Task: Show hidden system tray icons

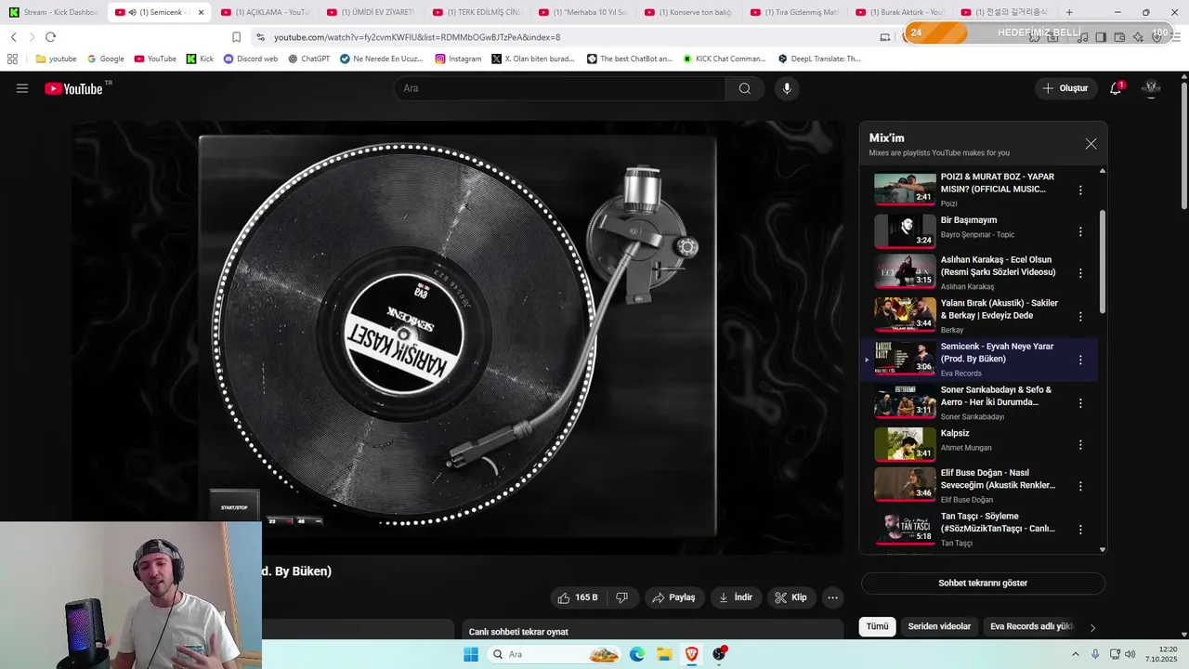Action: point(1076,654)
